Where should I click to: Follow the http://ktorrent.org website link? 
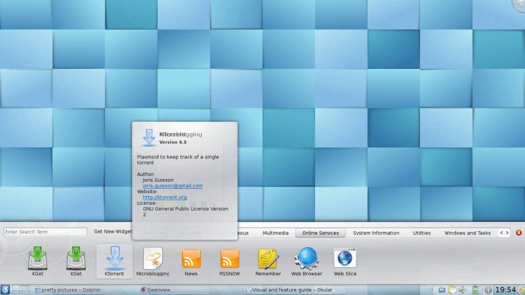click(164, 197)
